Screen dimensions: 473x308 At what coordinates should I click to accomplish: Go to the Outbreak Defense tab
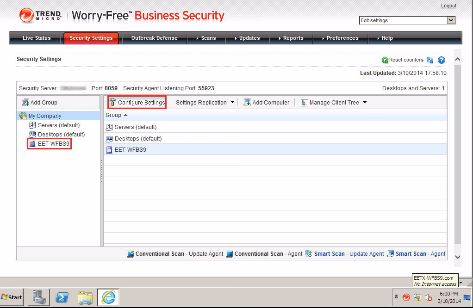click(155, 38)
